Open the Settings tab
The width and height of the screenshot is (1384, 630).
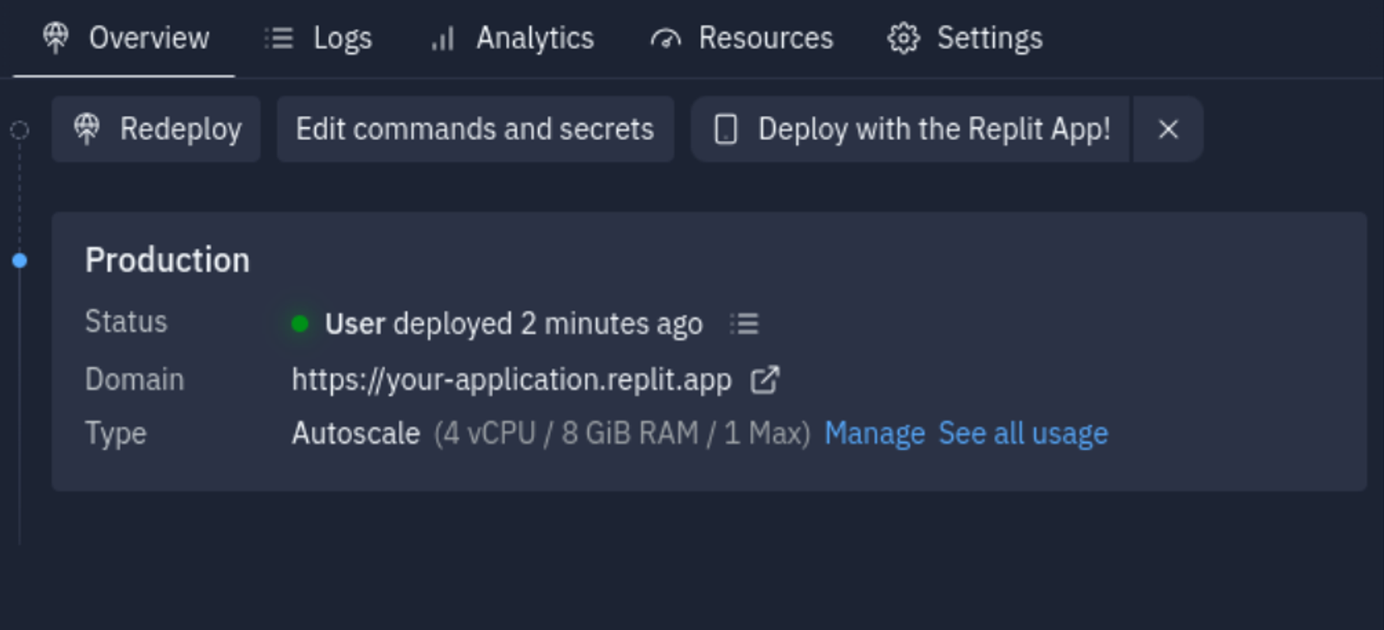(x=964, y=38)
